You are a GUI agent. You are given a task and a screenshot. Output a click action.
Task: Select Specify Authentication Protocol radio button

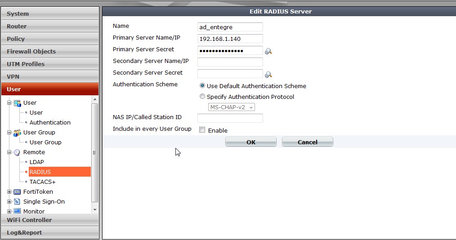202,97
